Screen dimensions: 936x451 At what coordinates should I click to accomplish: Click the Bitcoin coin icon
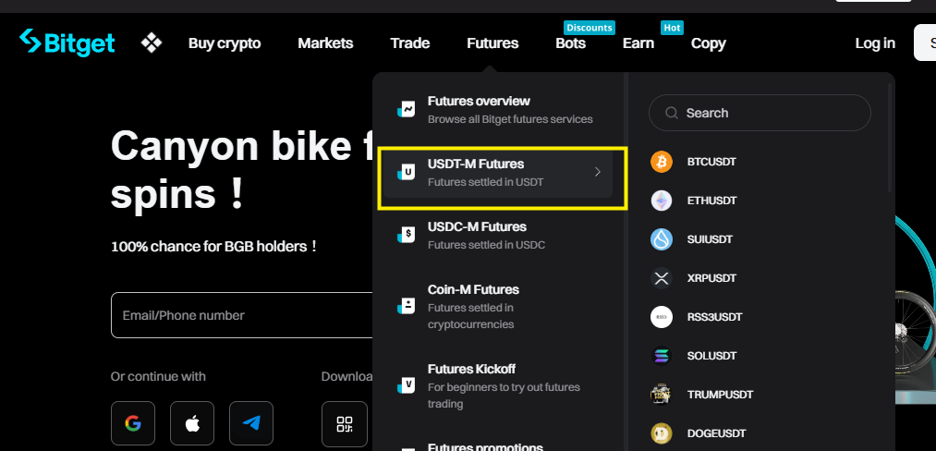click(662, 162)
